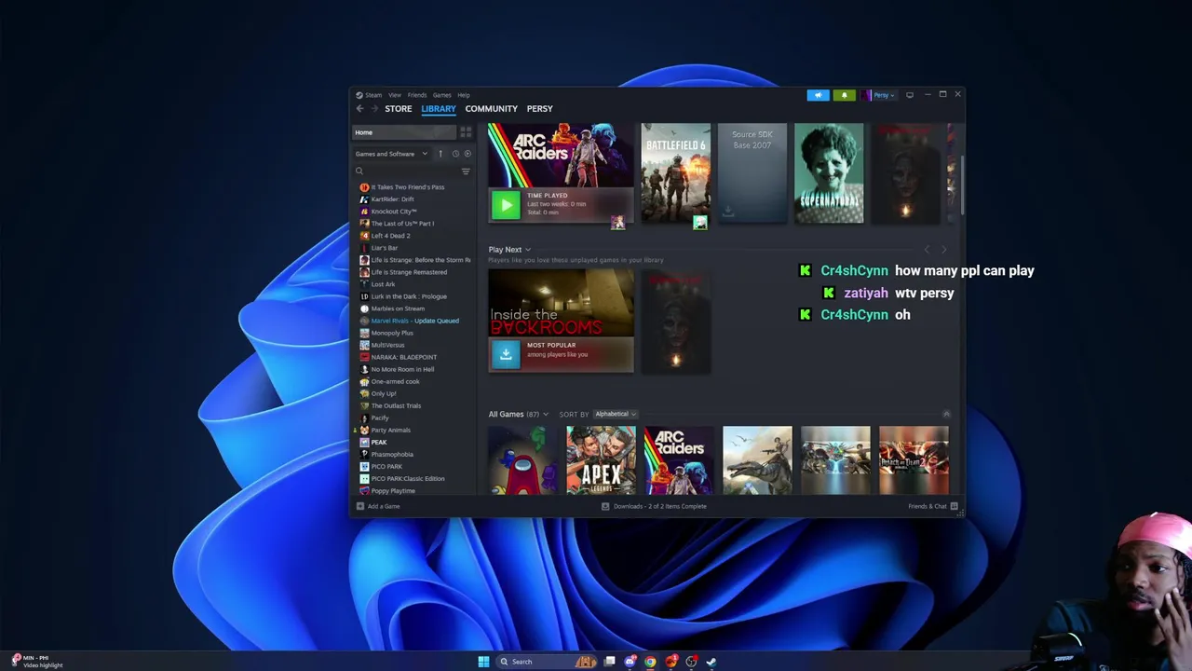Select Liar's Bar in library list

[x=385, y=248]
